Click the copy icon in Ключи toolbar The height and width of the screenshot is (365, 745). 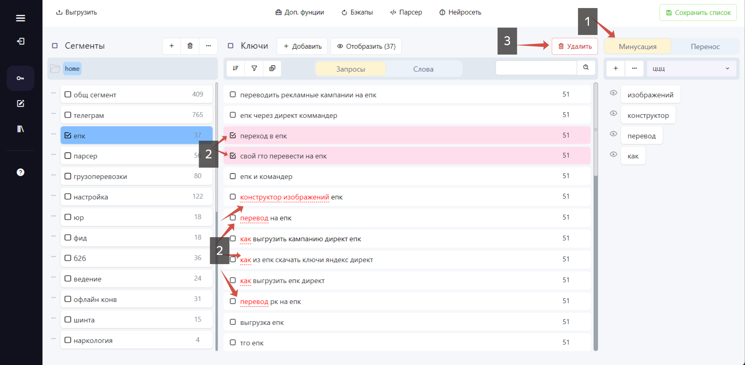click(x=272, y=68)
